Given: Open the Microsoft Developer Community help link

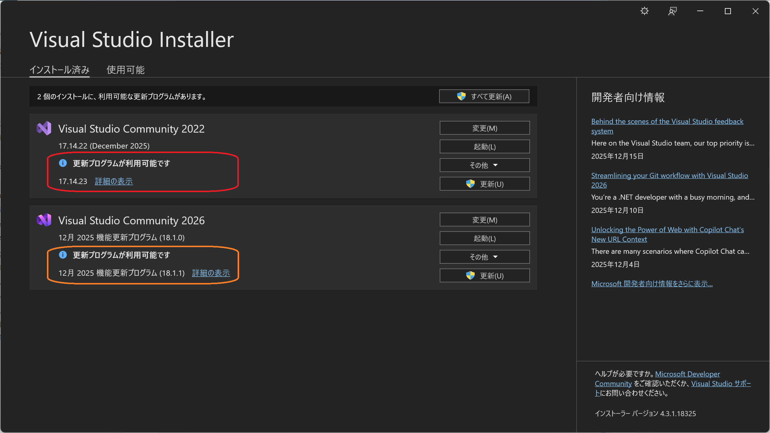Looking at the screenshot, I should tap(687, 374).
